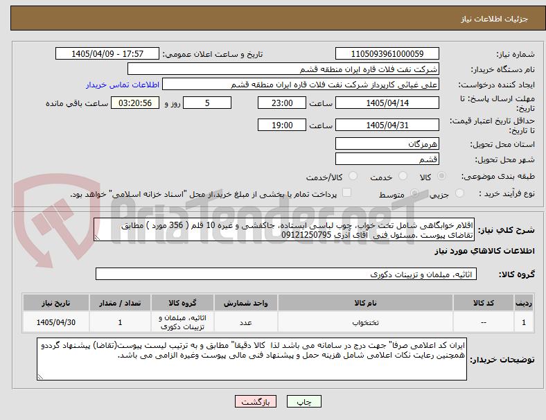Click the buyer notes resize handle
Image resolution: width=546 pixels, height=420 pixels.
pyautogui.click(x=40, y=376)
